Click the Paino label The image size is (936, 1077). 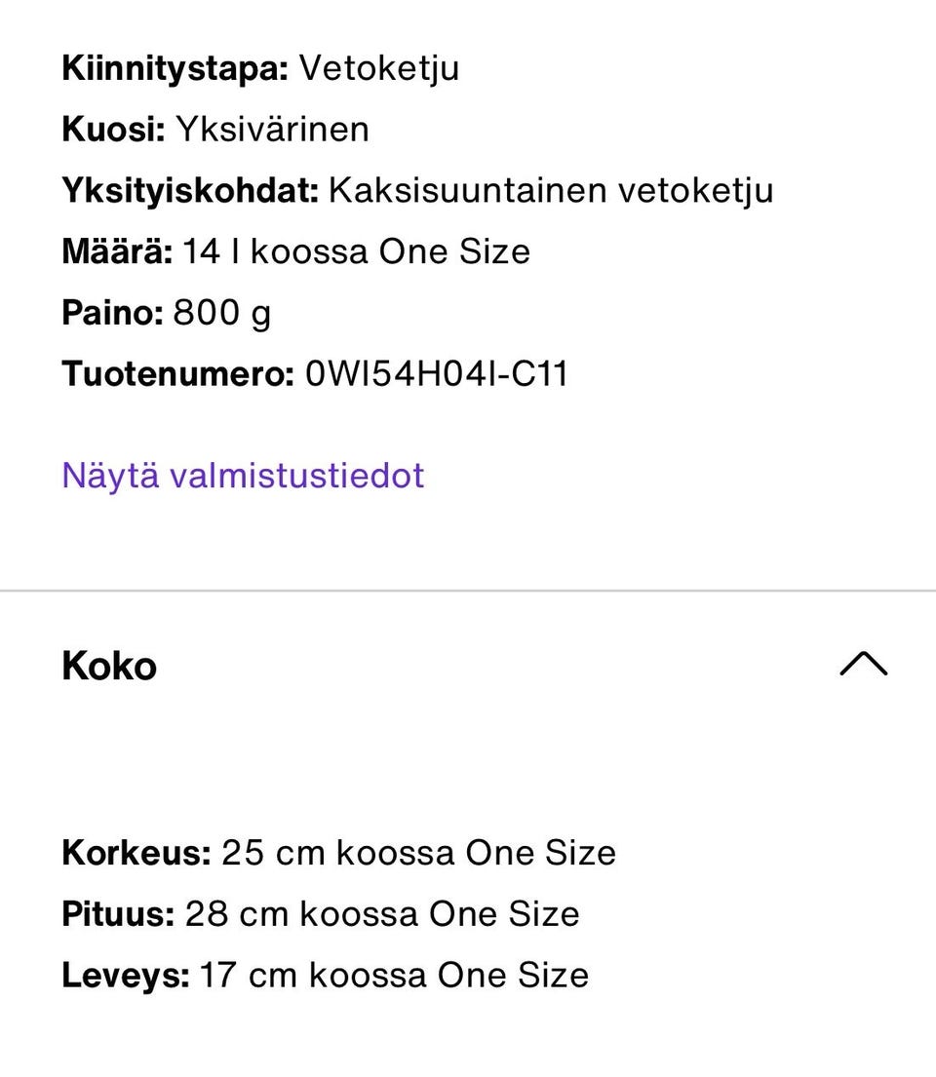112,313
